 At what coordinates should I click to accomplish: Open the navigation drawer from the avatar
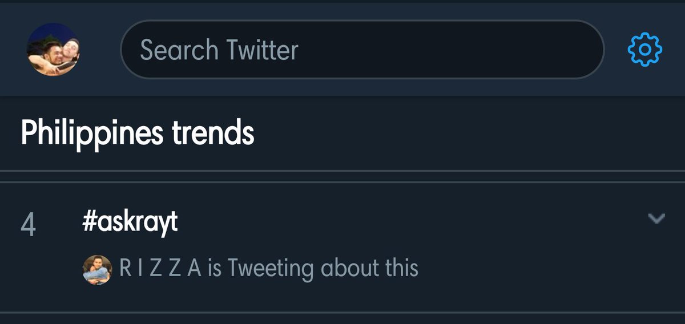click(x=53, y=49)
